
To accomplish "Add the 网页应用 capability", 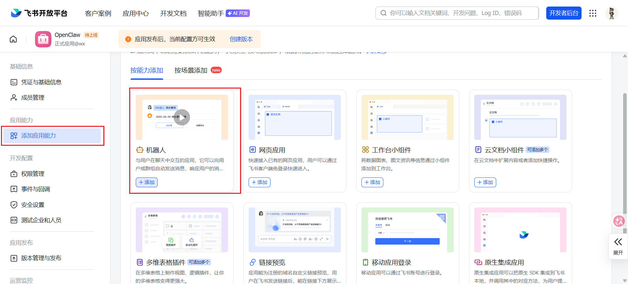I will (x=259, y=182).
